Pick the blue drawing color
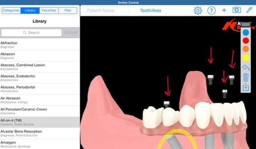This screenshot has width=256, height=149. [x=246, y=32]
